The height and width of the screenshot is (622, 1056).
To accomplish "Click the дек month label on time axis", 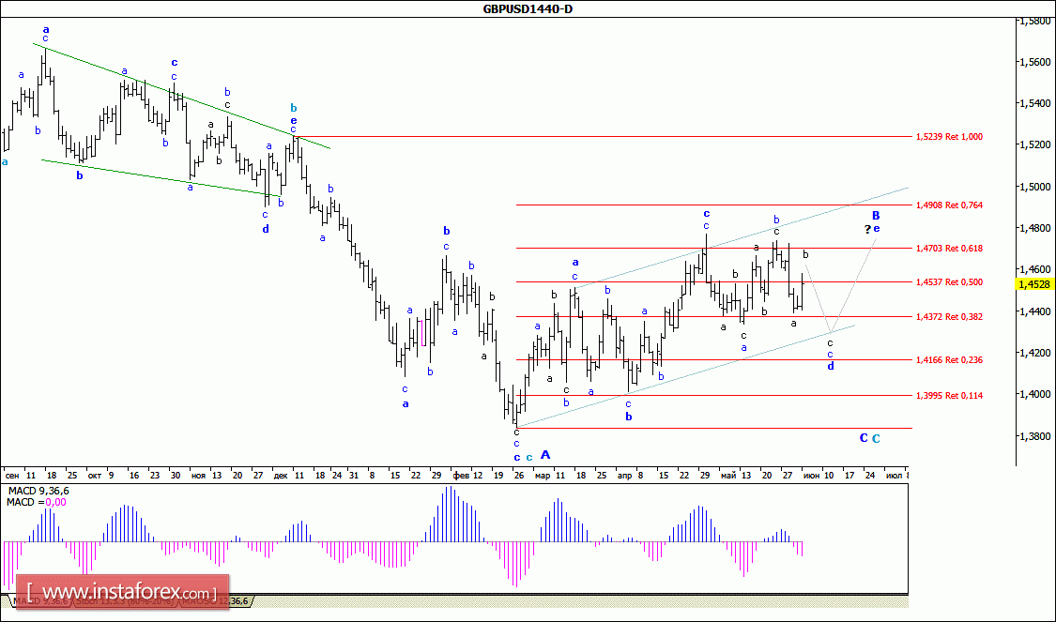I will pos(280,476).
